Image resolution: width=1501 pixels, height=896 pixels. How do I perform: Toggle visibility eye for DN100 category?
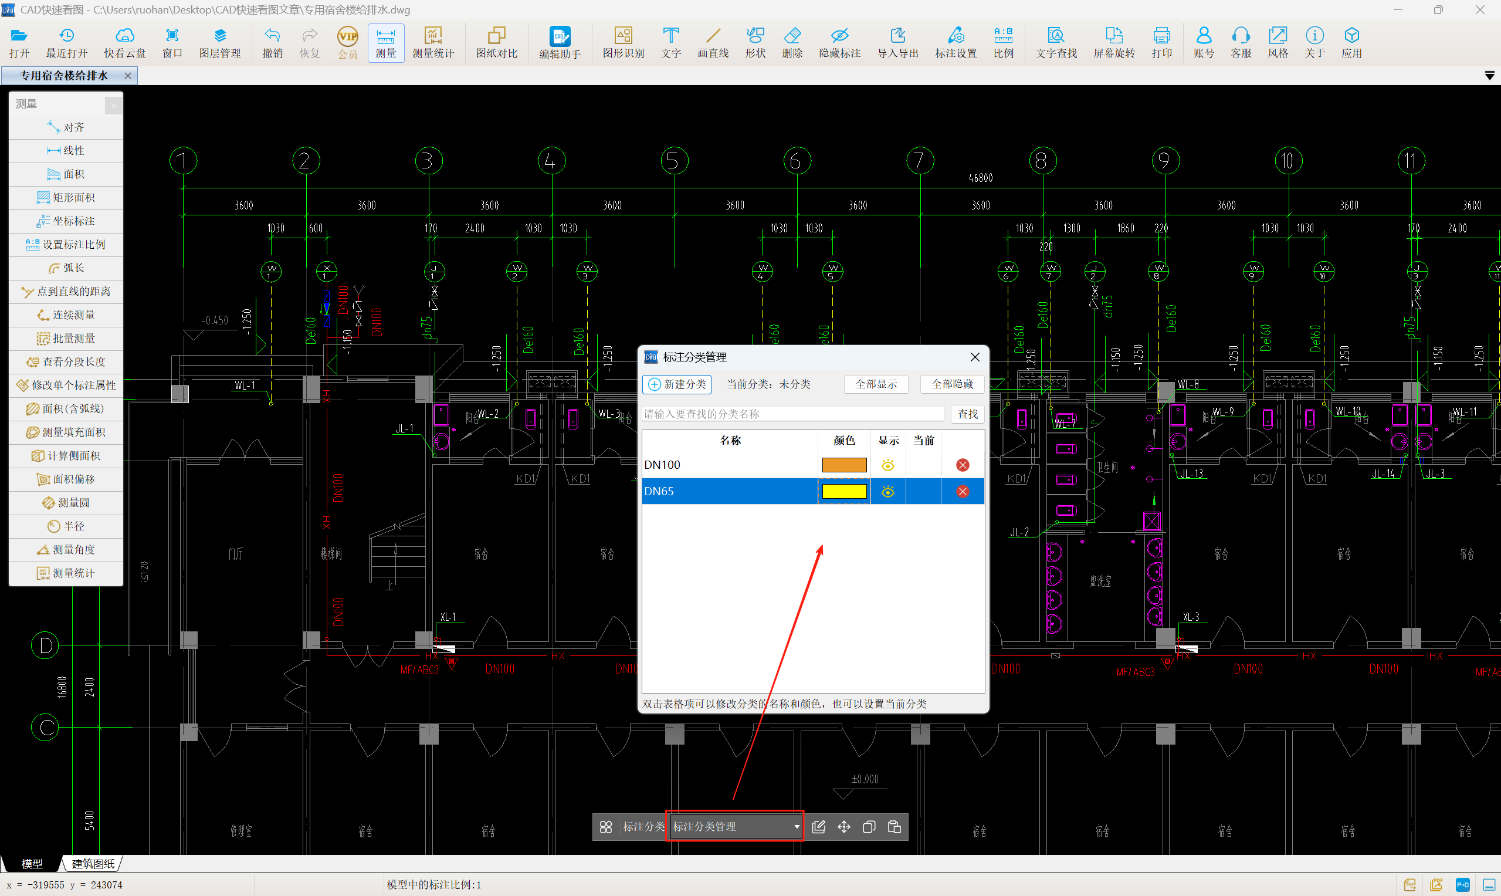887,465
